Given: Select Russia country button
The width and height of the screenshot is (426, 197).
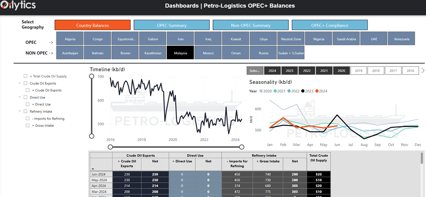Looking at the screenshot, I should click(x=263, y=53).
